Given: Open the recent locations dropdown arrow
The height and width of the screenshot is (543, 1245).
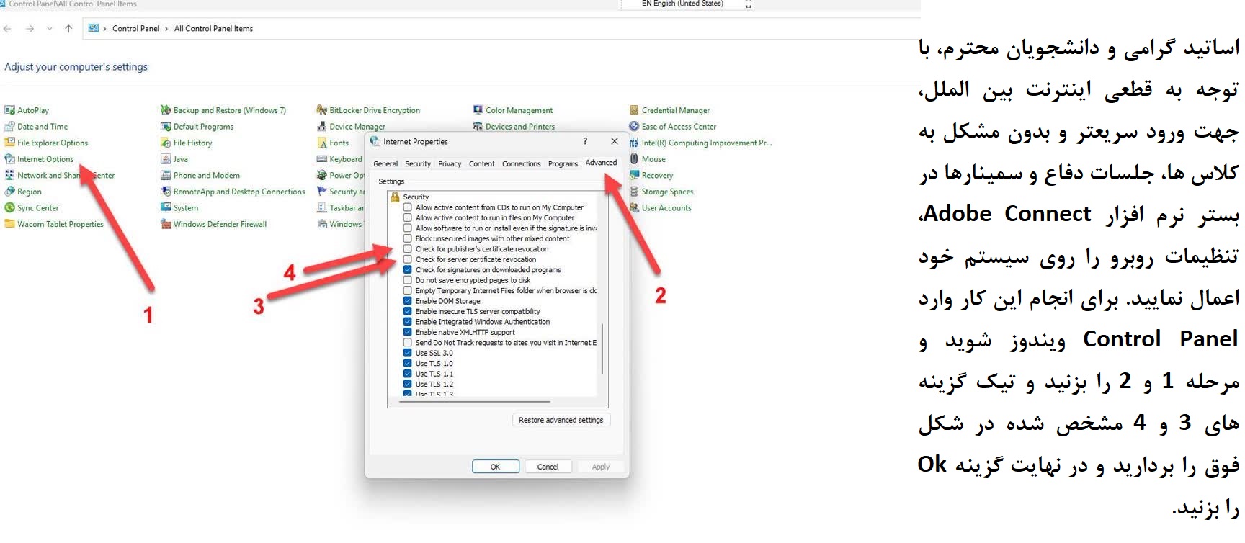Looking at the screenshot, I should pyautogui.click(x=49, y=29).
